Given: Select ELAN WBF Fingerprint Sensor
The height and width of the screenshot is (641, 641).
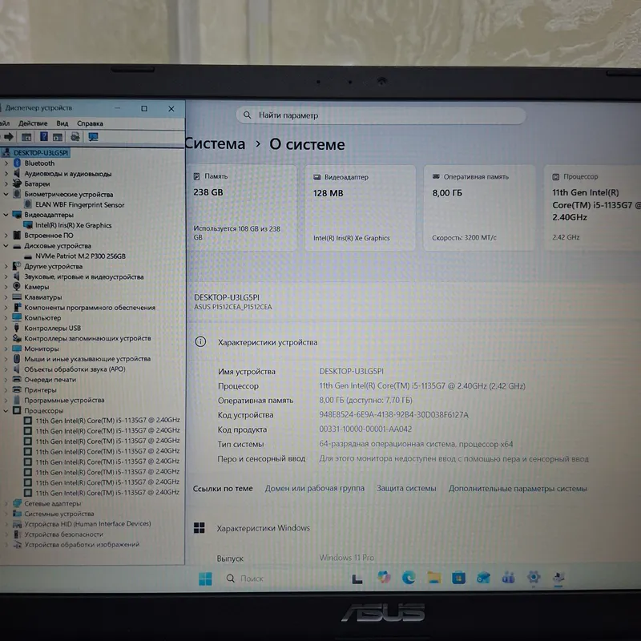Looking at the screenshot, I should tap(79, 205).
